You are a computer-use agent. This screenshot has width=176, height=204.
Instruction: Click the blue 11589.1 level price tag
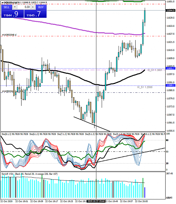tap(170, 86)
